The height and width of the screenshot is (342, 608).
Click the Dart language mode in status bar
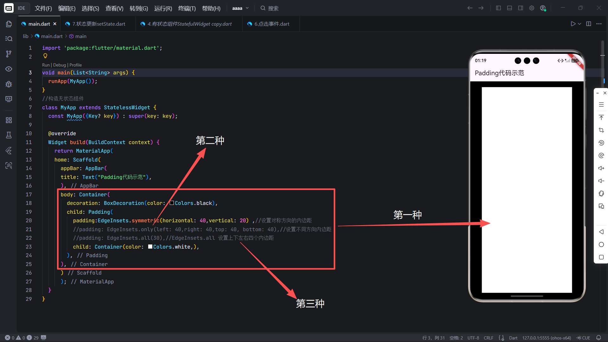513,338
